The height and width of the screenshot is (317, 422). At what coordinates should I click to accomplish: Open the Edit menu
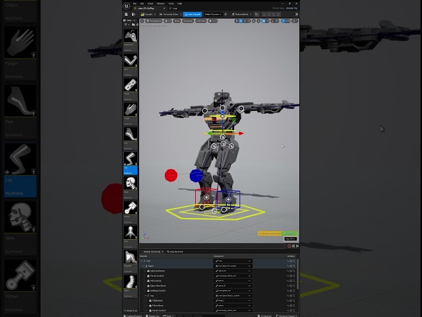(x=142, y=3)
